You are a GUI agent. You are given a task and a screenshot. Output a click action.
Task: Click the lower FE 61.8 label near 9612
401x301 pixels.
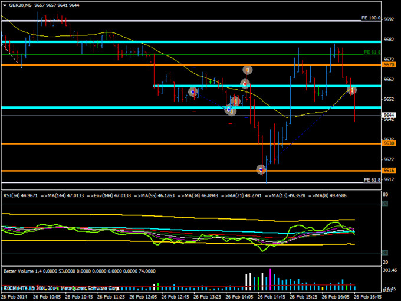(x=372, y=179)
